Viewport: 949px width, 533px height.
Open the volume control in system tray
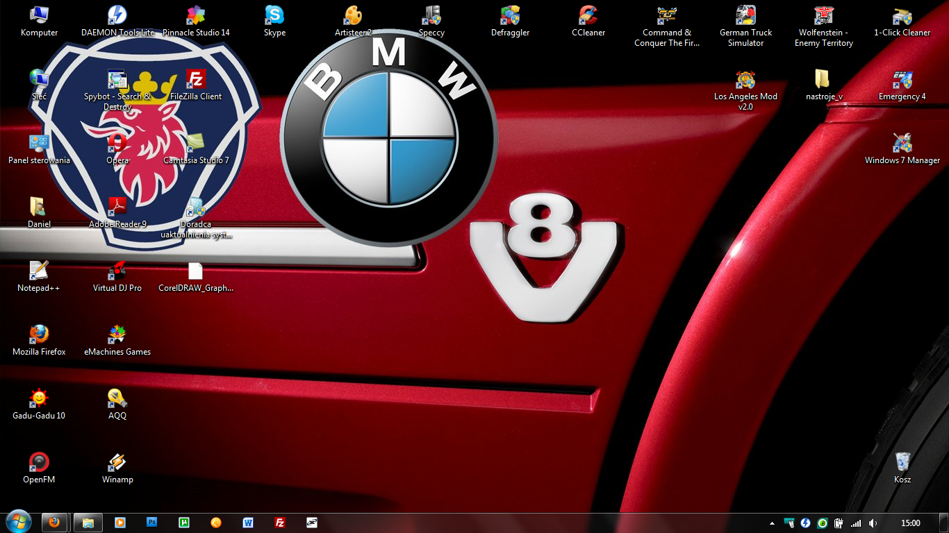tap(873, 523)
